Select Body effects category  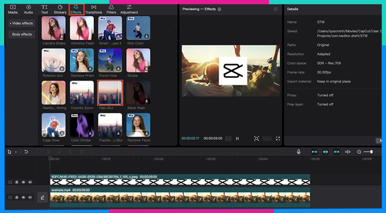[22, 34]
